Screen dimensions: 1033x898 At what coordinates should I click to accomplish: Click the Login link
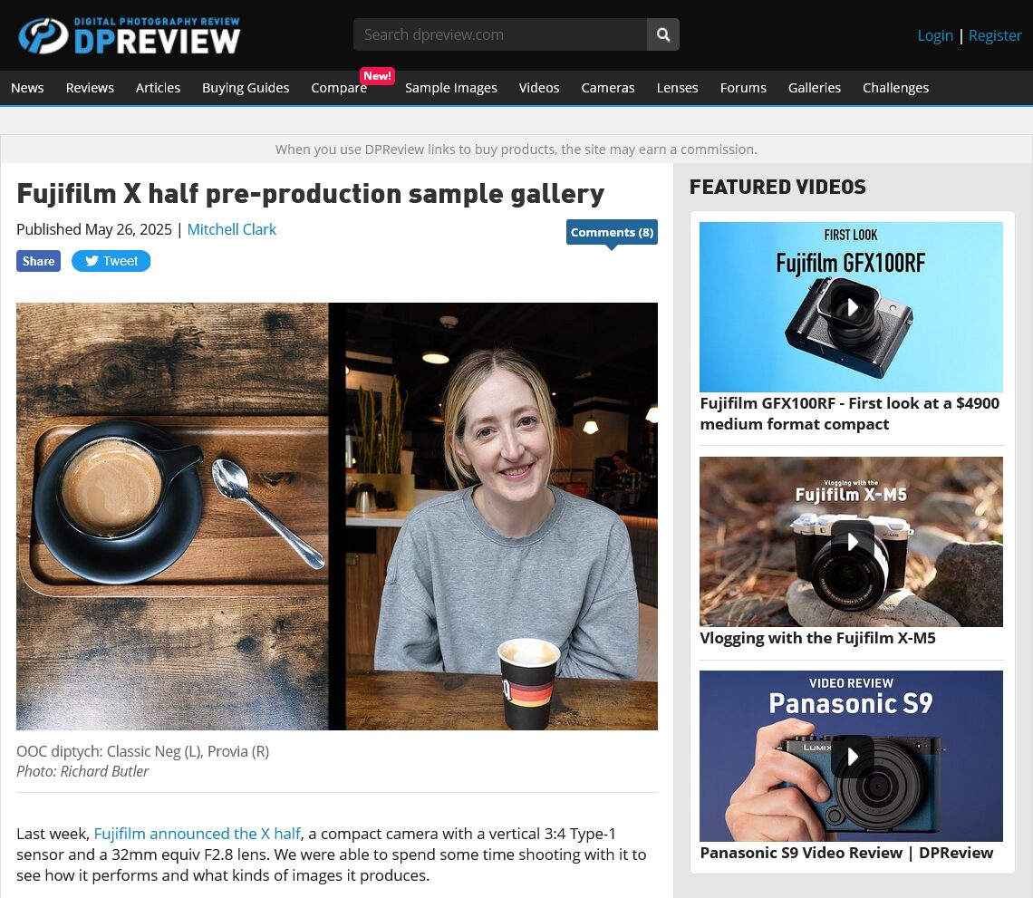[x=935, y=35]
